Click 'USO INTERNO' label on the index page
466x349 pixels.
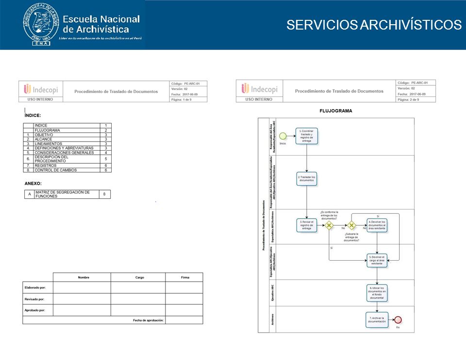pyautogui.click(x=40, y=99)
